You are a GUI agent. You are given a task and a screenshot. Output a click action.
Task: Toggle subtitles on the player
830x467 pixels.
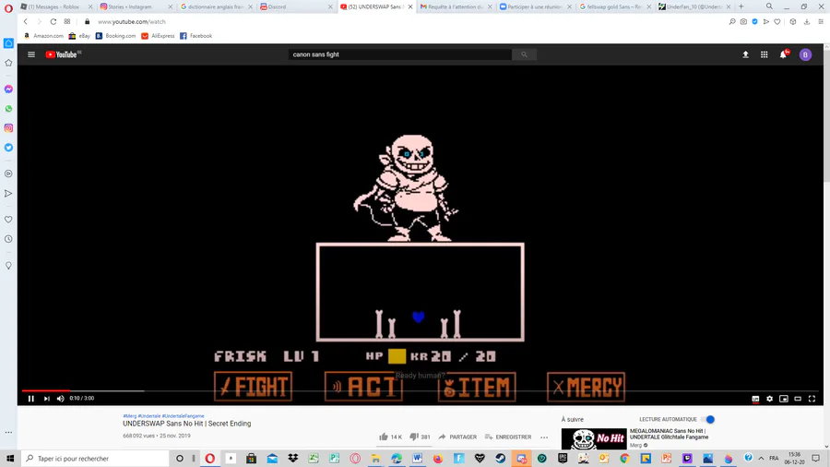[755, 399]
